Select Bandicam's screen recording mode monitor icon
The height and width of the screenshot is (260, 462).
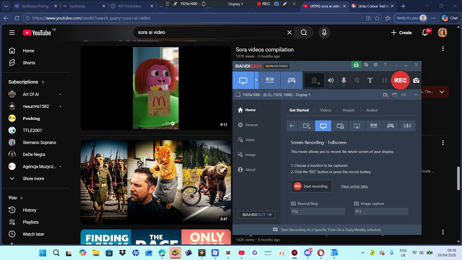[x=243, y=80]
